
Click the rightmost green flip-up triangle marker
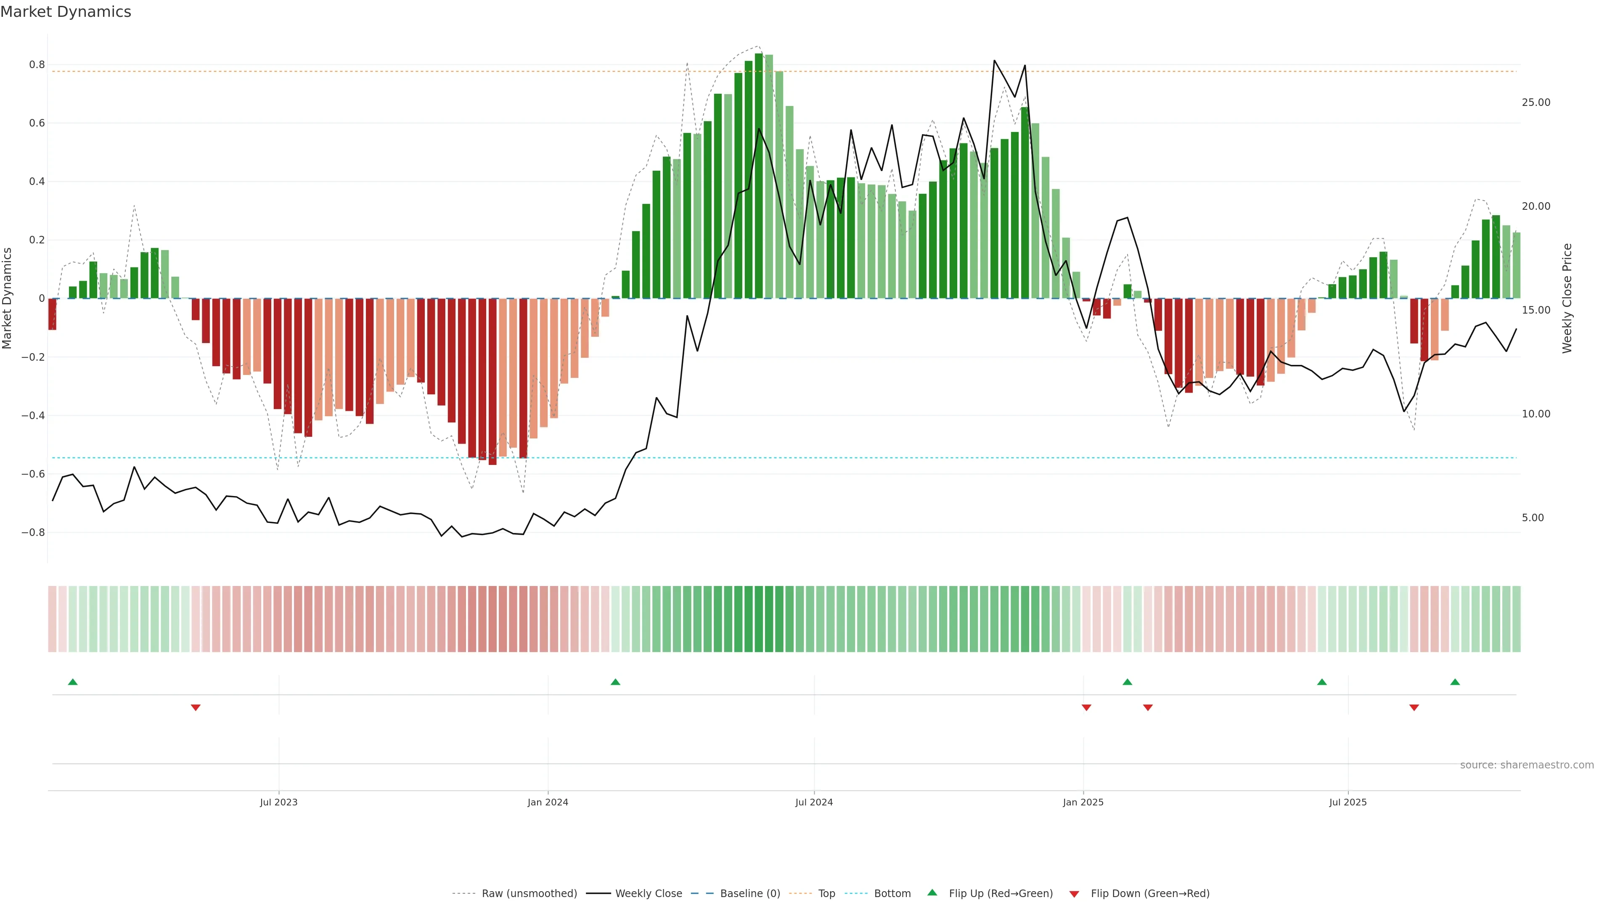coord(1455,682)
